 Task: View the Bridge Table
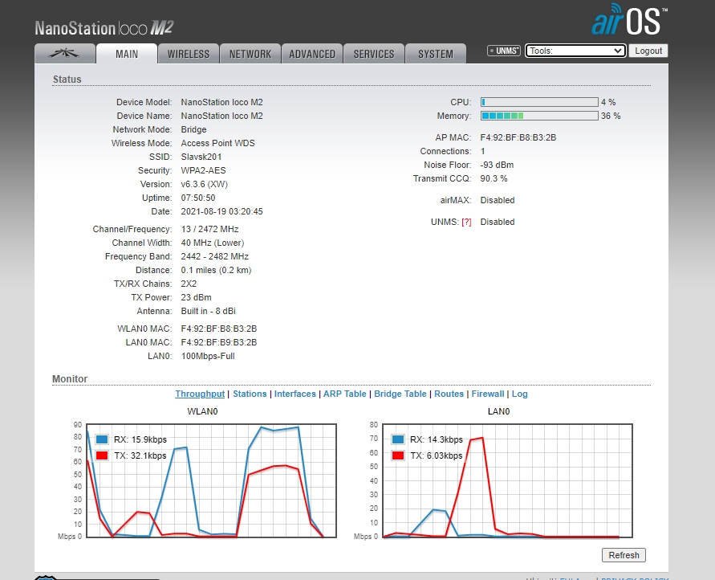coord(400,394)
